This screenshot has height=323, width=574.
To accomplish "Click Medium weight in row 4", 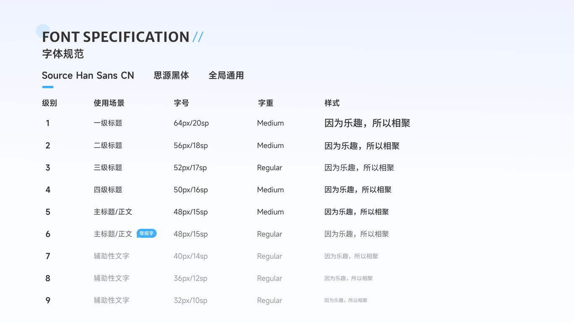I will pos(271,190).
